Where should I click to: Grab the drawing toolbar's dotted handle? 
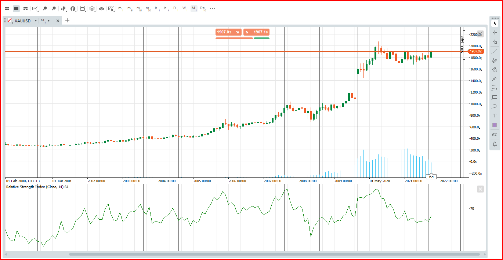click(495, 18)
